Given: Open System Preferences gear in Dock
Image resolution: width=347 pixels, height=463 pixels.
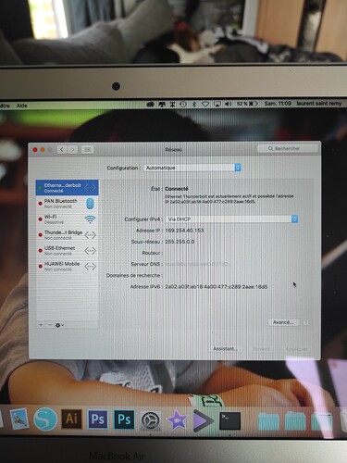Looking at the screenshot, I should (x=151, y=420).
